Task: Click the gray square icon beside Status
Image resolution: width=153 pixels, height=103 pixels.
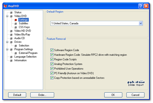Action: [x=11, y=13]
